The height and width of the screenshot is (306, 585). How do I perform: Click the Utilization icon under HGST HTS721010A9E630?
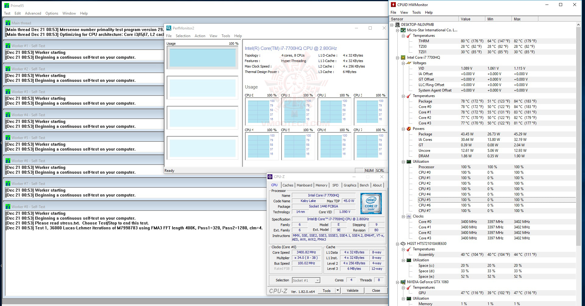pos(409,260)
